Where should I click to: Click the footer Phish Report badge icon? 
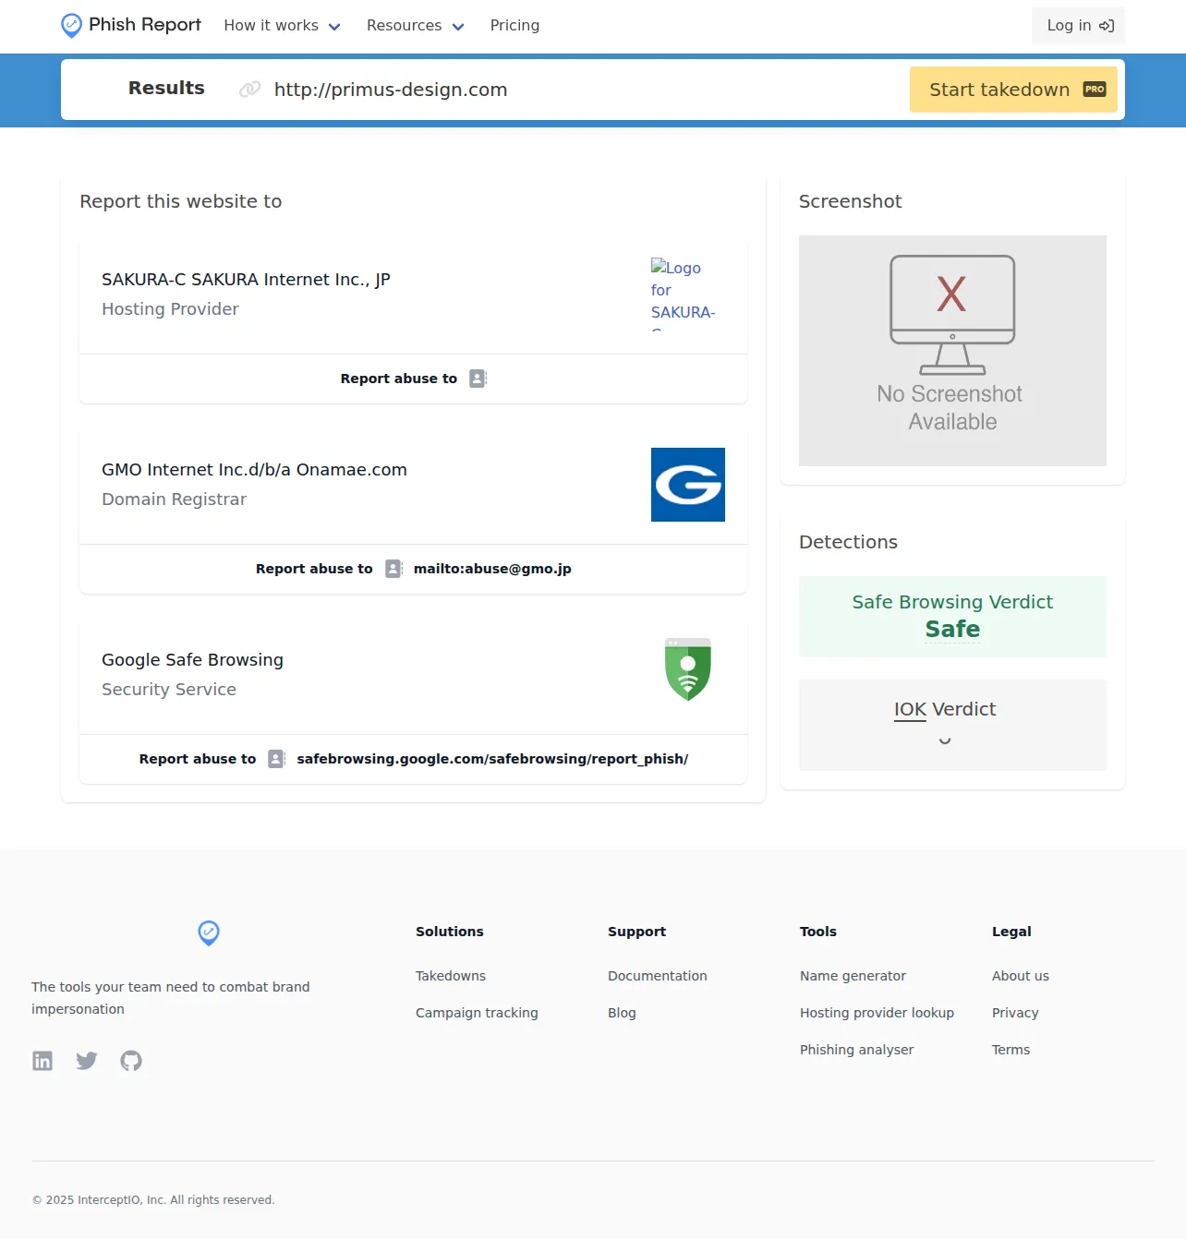pos(209,932)
